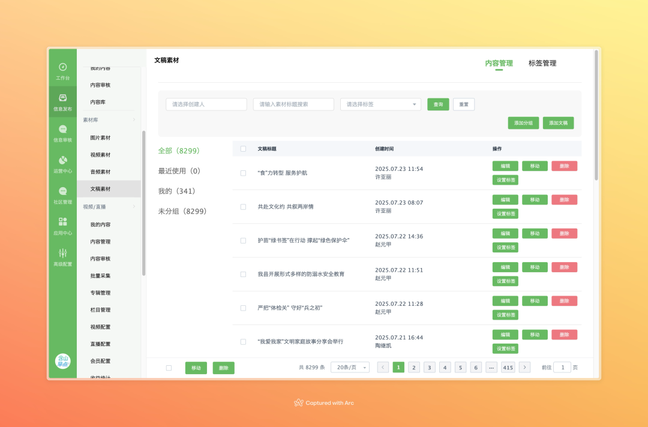Edit the "我爱我家"文明家庭故事分享会举行 article

point(505,335)
